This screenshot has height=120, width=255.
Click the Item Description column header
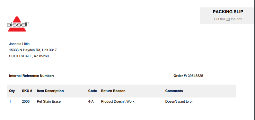coord(50,91)
